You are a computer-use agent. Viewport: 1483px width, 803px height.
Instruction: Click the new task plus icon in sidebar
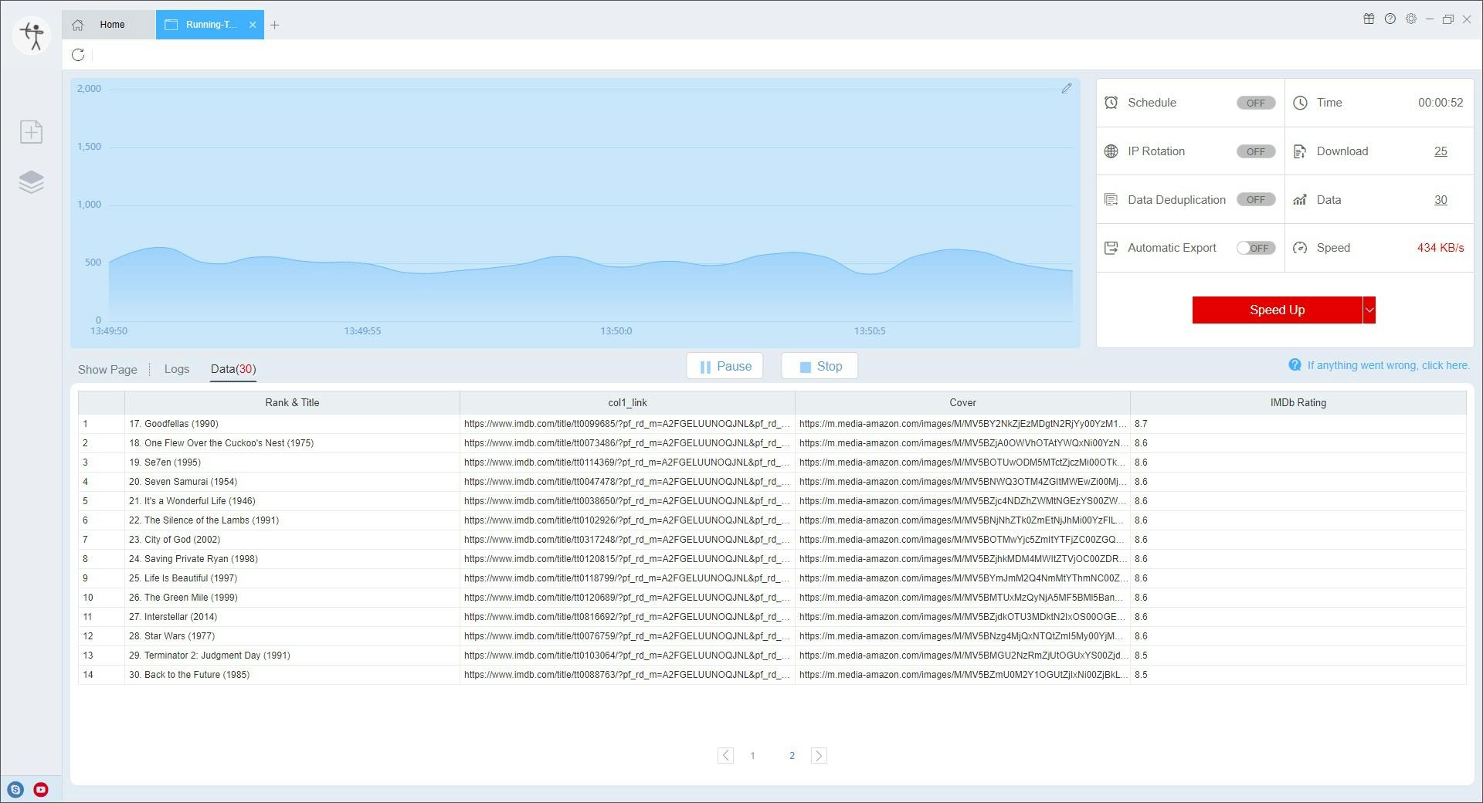(31, 132)
